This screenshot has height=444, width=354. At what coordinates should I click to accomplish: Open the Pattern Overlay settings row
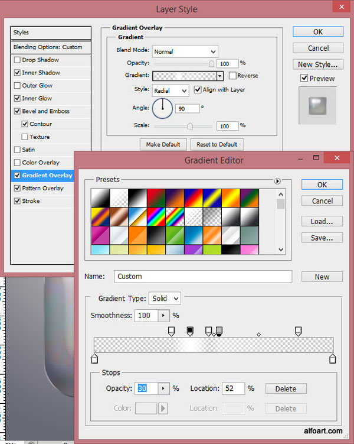[42, 188]
